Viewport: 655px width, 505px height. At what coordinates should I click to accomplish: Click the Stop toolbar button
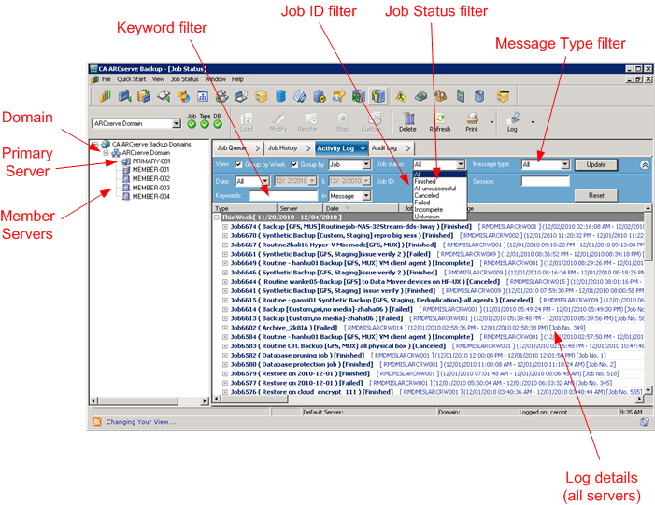click(x=343, y=122)
